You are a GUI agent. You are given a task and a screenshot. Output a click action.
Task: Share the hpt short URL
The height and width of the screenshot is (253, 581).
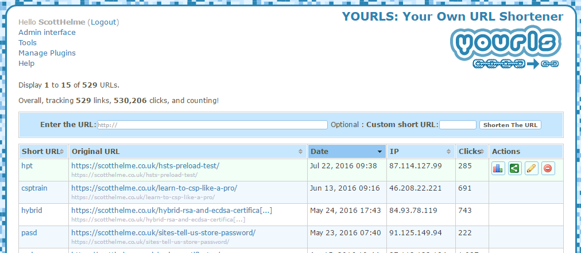(x=514, y=168)
